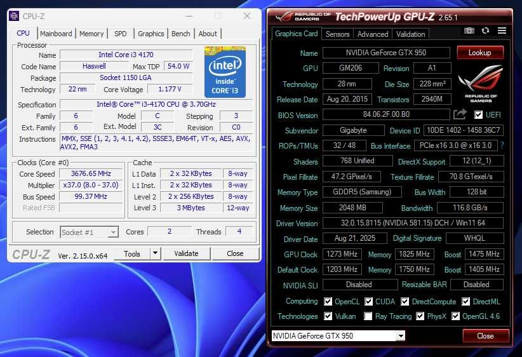Image resolution: width=522 pixels, height=357 pixels.
Task: Click the Tools button in CPU-Z
Action: (x=132, y=253)
